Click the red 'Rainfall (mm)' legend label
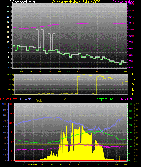This screenshot has height=167, width=141. [9, 99]
